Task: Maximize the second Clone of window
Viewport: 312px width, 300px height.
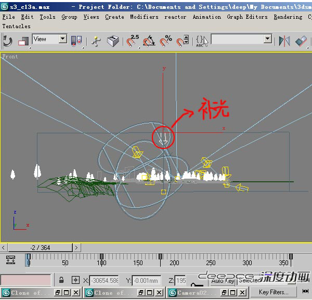Action: [x=150, y=293]
